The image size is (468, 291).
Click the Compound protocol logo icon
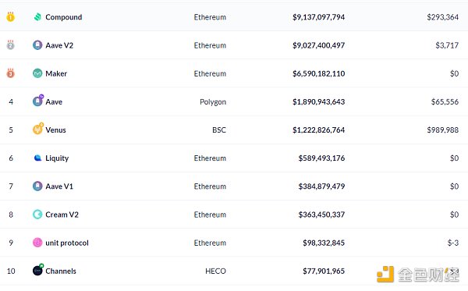coord(37,17)
